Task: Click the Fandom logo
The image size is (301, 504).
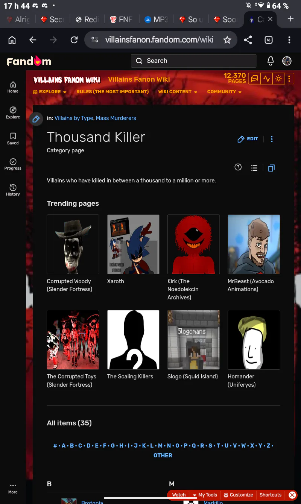Action: [x=29, y=61]
